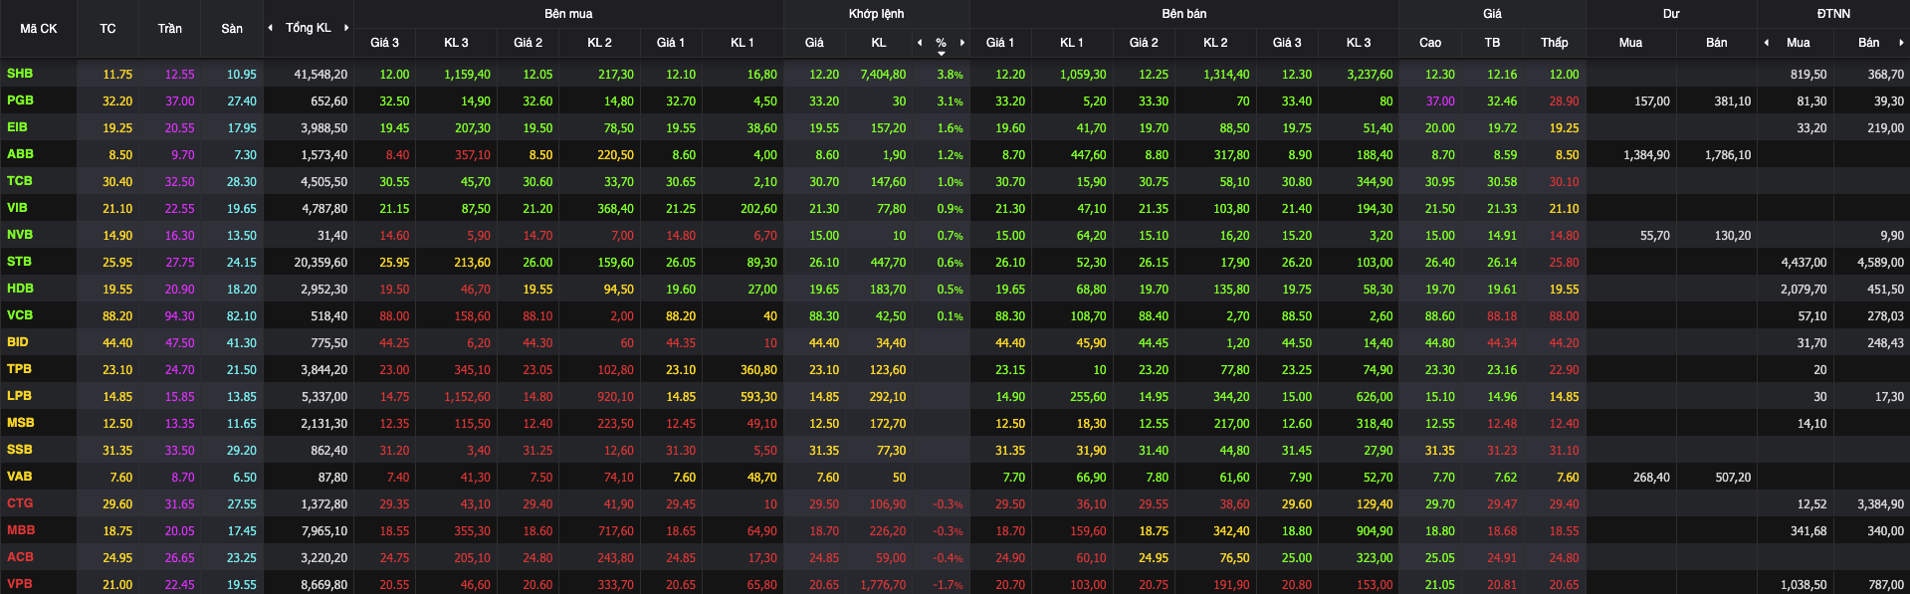Sort by the Mã CK column header

[x=39, y=29]
